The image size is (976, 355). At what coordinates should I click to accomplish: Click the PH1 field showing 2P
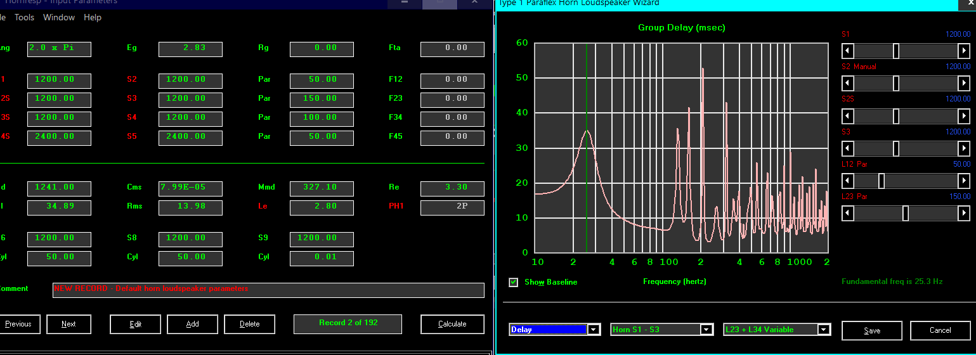tap(452, 207)
